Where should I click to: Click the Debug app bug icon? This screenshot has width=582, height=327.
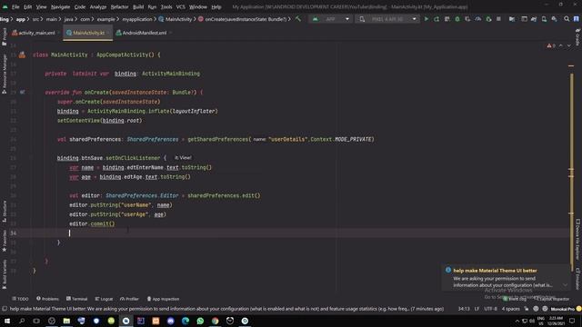[457, 19]
